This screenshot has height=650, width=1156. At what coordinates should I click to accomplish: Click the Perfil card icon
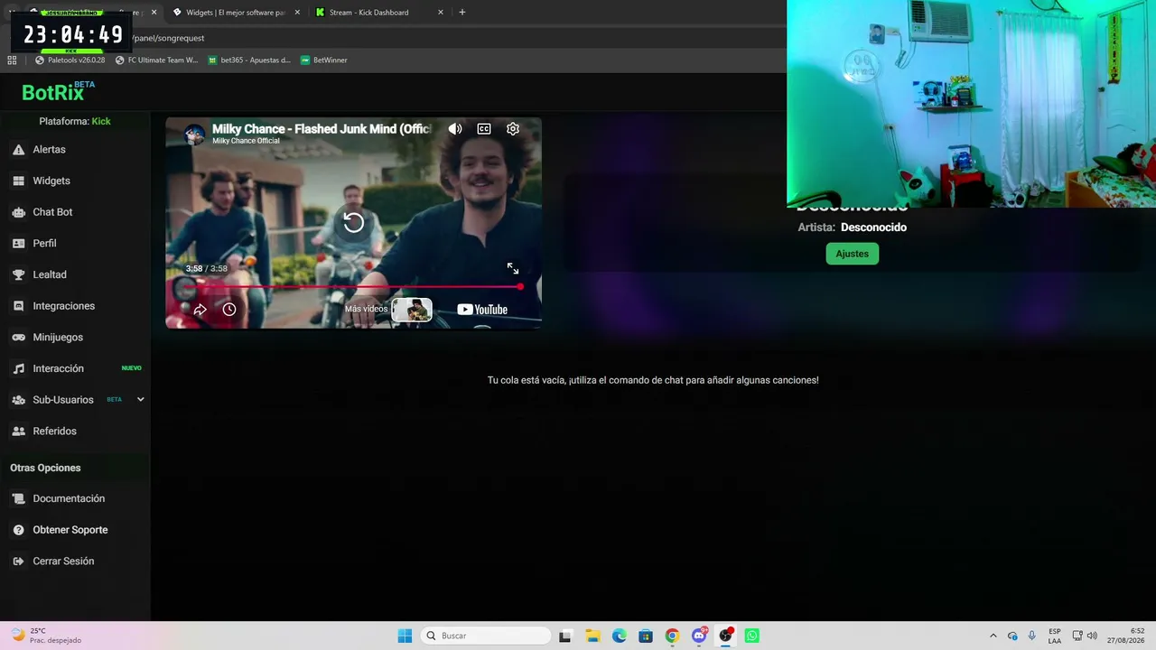coord(18,244)
